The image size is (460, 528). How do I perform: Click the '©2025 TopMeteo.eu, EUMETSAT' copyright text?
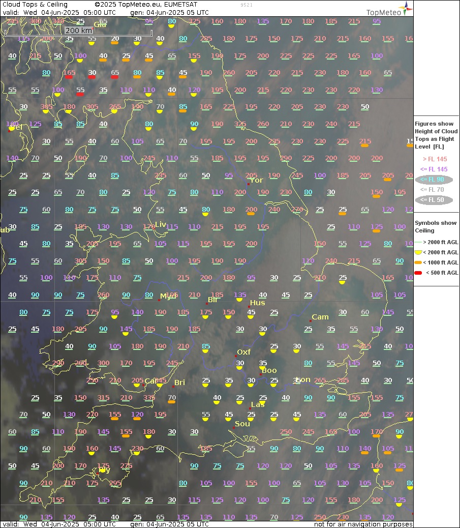point(146,5)
